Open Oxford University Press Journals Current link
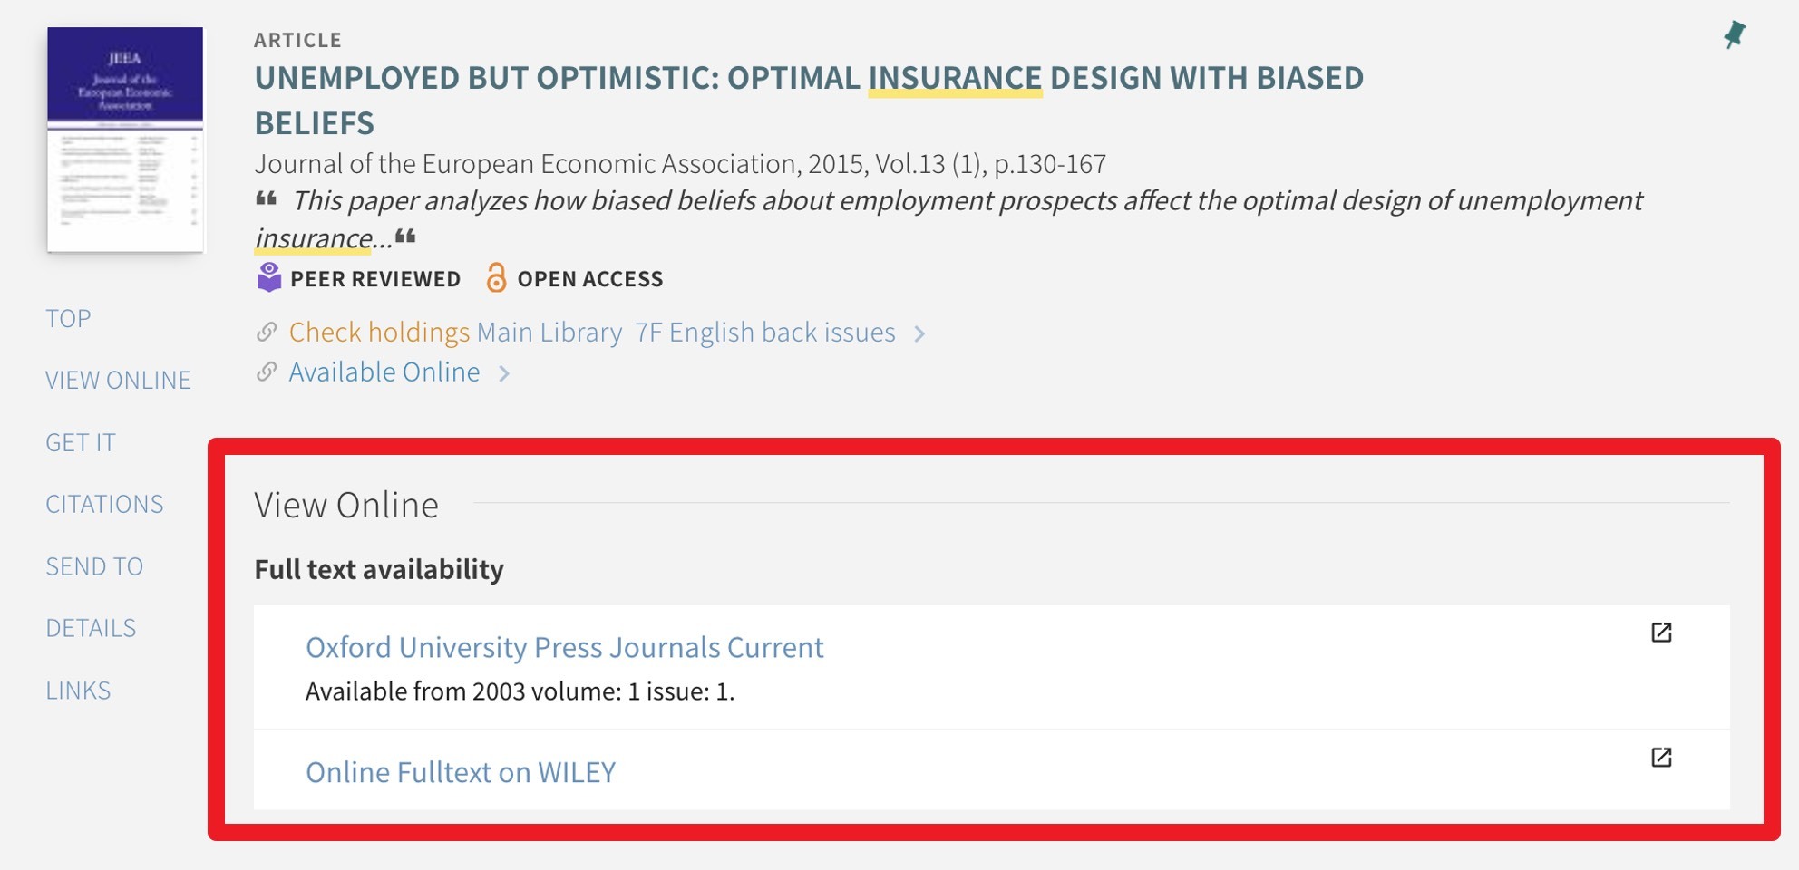Image resolution: width=1799 pixels, height=870 pixels. [564, 647]
